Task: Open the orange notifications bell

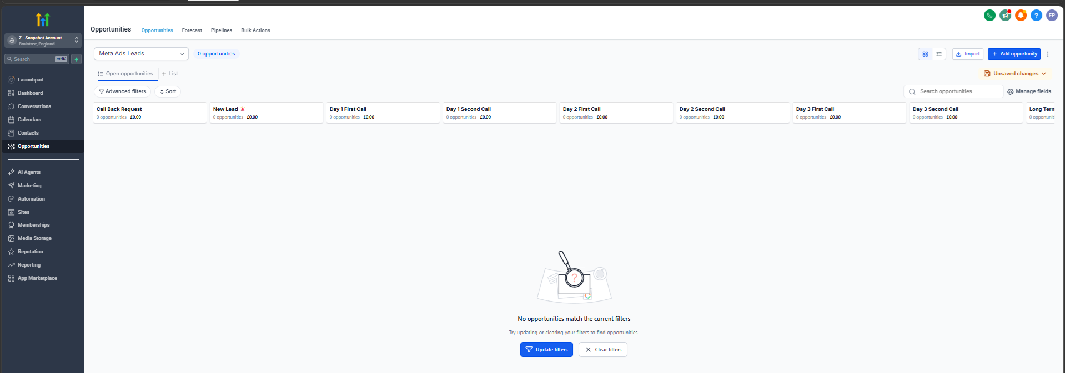Action: point(1021,16)
